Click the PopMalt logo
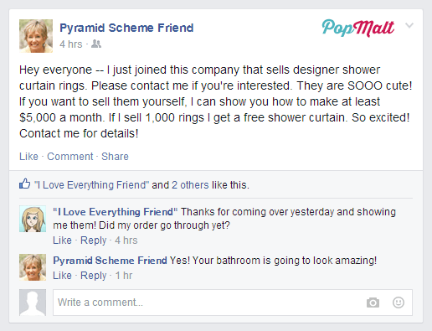 coord(358,28)
